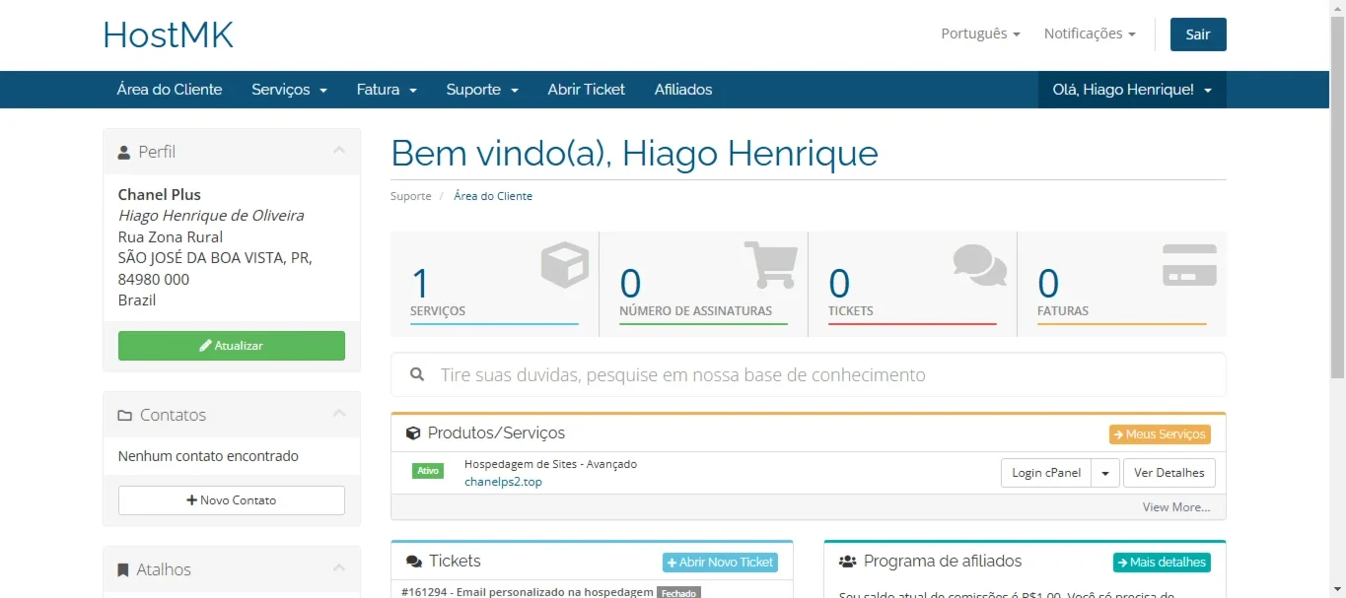Open the Suporte menu

click(482, 90)
